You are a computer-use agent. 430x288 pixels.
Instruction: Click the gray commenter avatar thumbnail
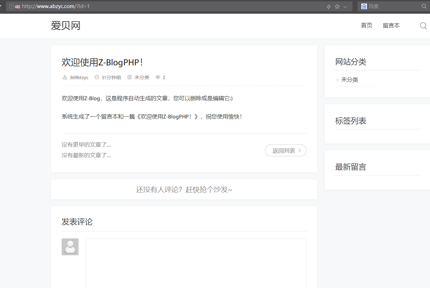70,247
